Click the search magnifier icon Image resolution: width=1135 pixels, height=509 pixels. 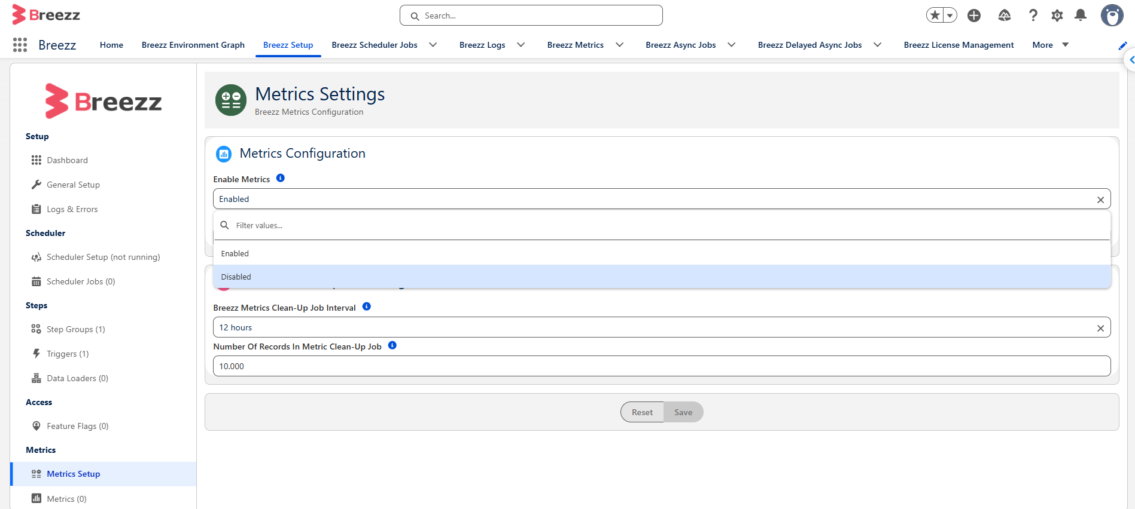[415, 16]
